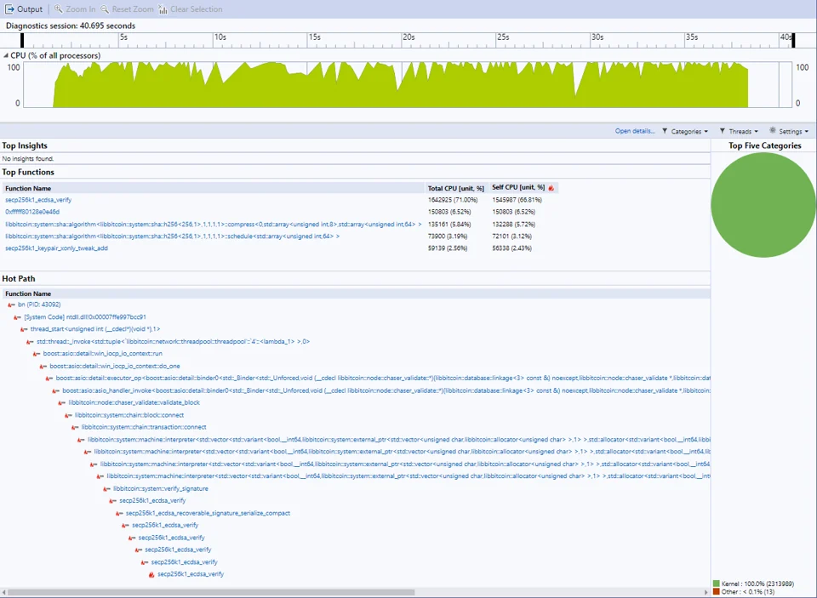Click the flame icon beside thread_start row
Screen dimensions: 817x598
24,329
